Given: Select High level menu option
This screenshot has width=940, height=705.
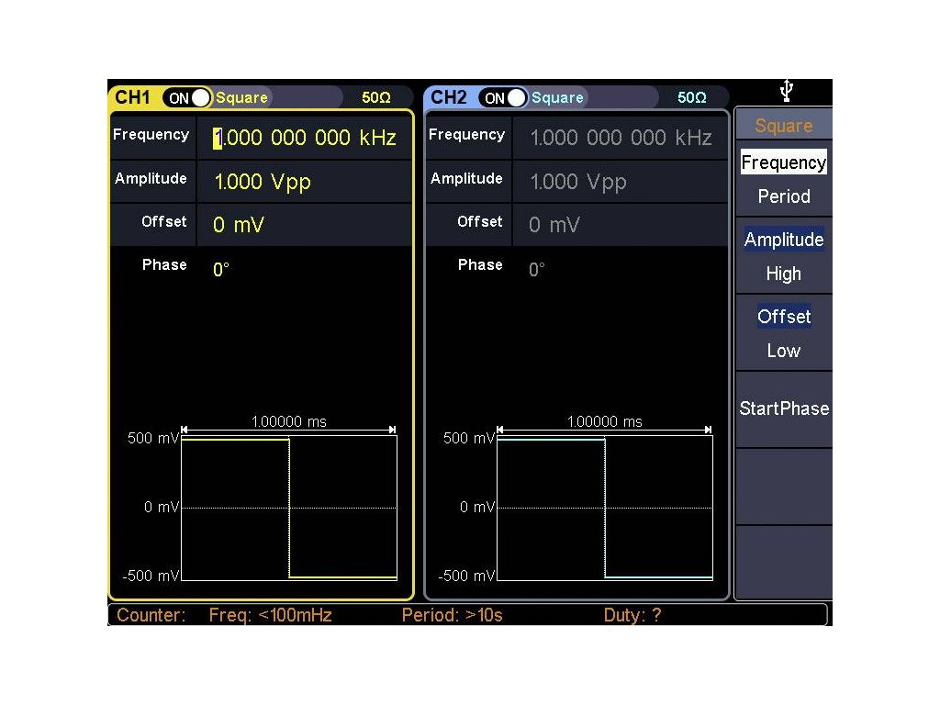Looking at the screenshot, I should point(784,274).
